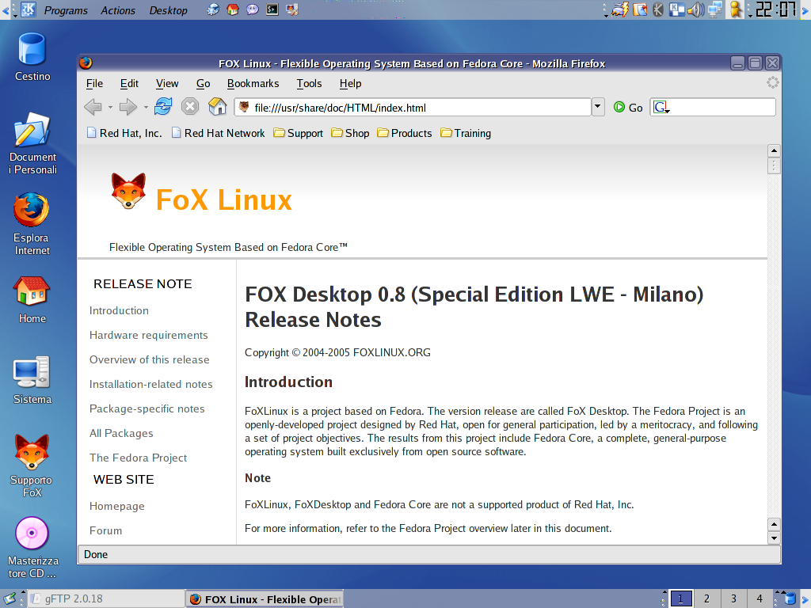Open the back history dropdown arrow
Screen dimensions: 811x608
(110, 108)
